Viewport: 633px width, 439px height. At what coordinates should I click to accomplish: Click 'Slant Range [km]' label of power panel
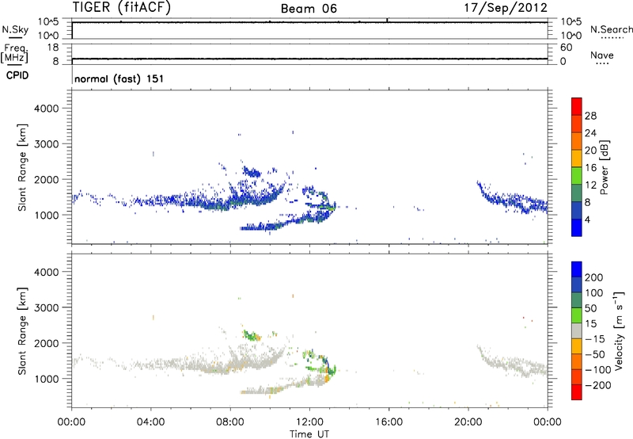tap(22, 167)
